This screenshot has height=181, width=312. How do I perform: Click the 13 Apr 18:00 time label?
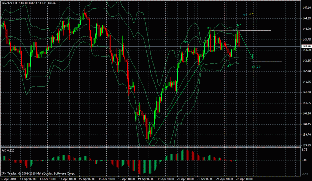click(48, 179)
